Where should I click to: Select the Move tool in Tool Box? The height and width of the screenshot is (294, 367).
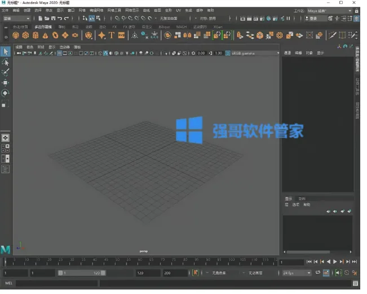pyautogui.click(x=6, y=83)
